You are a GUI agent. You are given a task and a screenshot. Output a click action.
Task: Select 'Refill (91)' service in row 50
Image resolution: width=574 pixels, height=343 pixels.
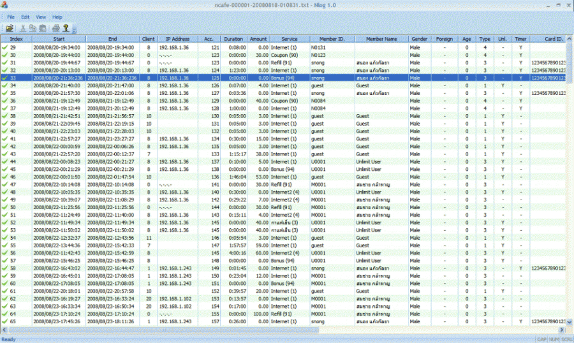[281, 207]
